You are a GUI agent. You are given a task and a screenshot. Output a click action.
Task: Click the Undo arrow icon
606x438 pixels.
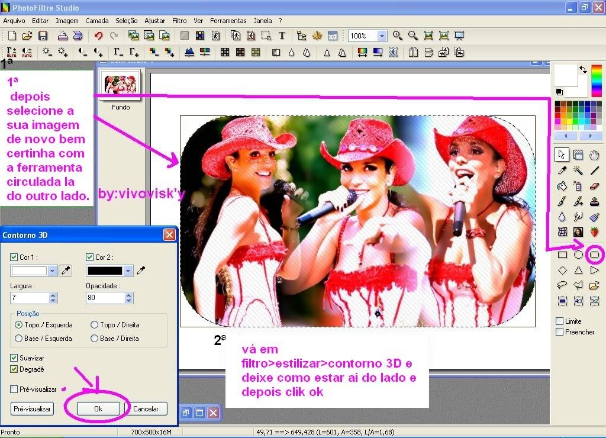98,36
